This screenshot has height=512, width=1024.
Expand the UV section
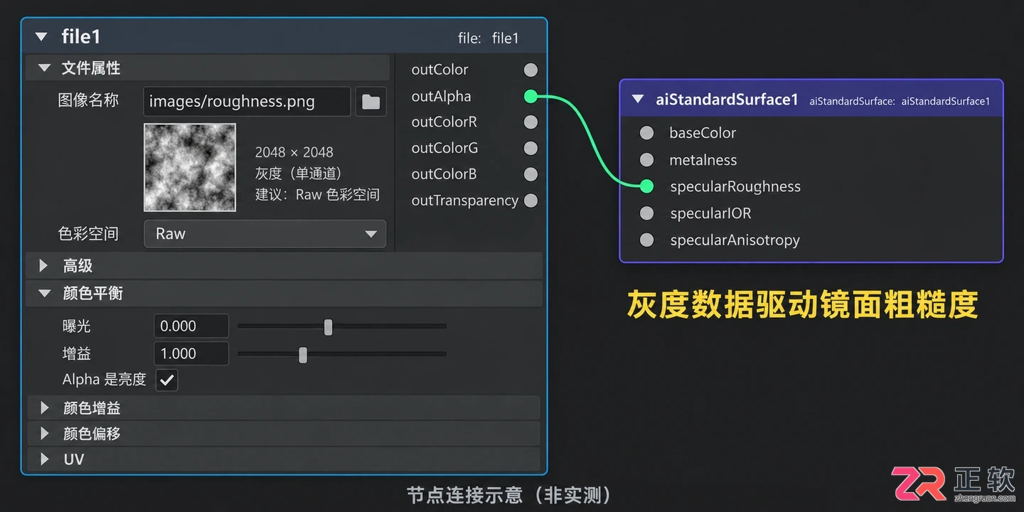point(44,459)
